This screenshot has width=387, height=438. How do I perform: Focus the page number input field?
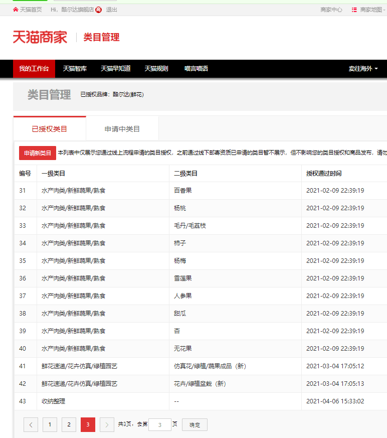pyautogui.click(x=160, y=425)
